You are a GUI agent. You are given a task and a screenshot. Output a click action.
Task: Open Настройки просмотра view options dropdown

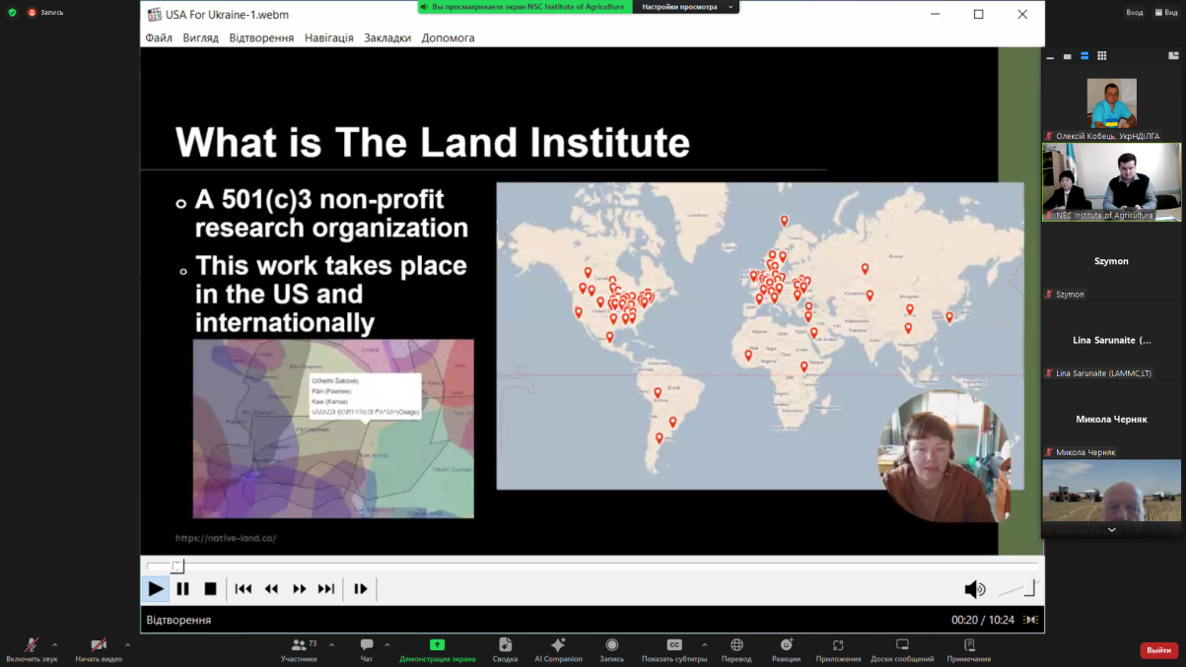[686, 7]
